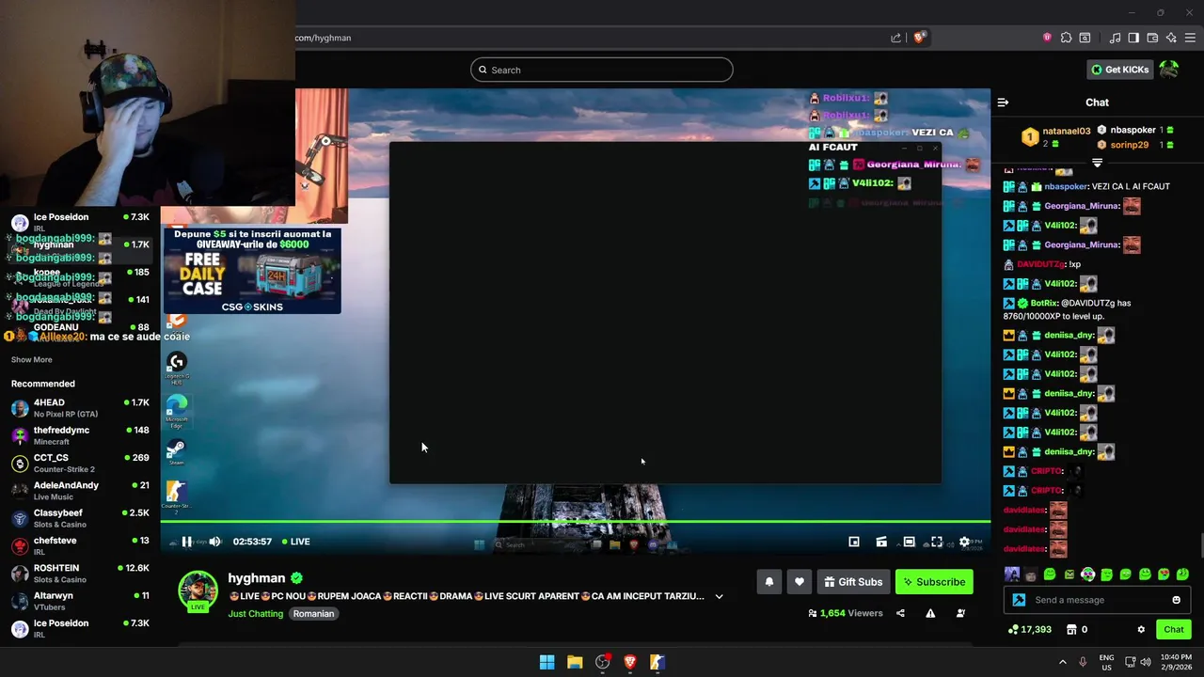Toggle theater mode in the player
Screen dimensions: 1204x677
(909, 542)
